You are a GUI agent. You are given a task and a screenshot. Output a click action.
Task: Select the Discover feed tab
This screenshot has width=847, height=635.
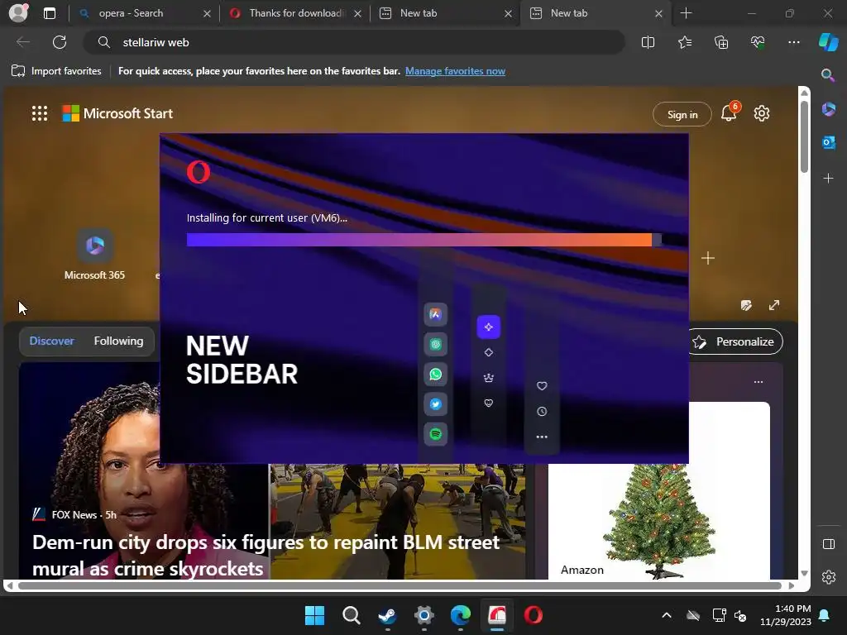pyautogui.click(x=52, y=341)
